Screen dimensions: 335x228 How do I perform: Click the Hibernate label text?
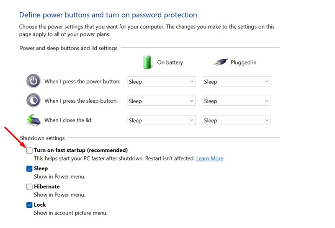[46, 187]
